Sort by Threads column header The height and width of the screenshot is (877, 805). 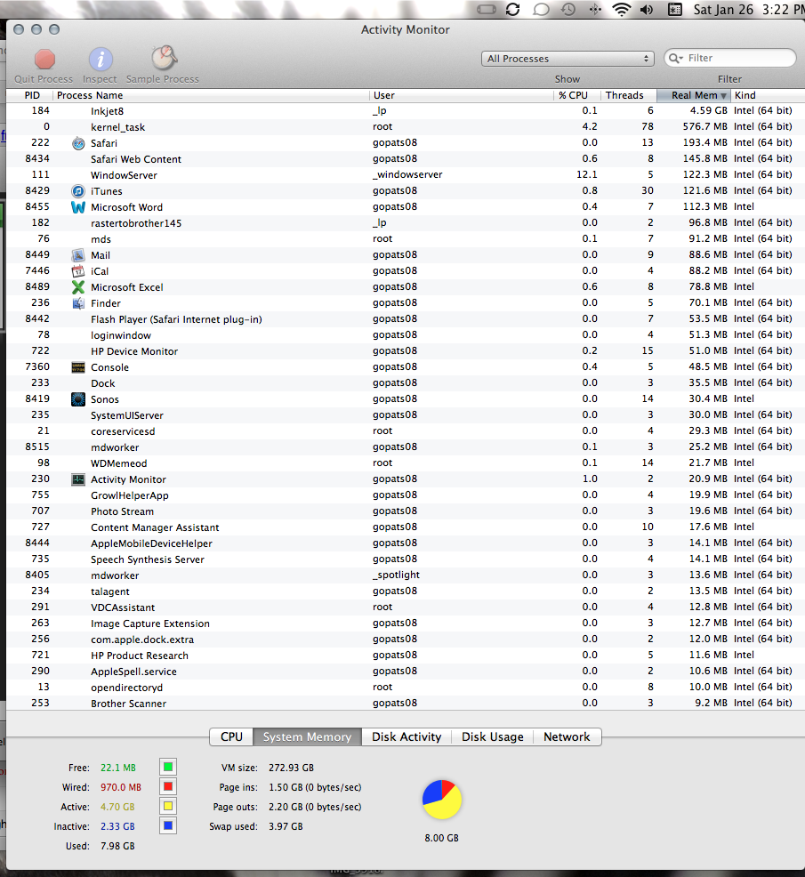pyautogui.click(x=628, y=96)
